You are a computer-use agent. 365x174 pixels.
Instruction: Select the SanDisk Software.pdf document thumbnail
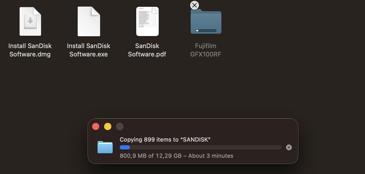pos(147,21)
